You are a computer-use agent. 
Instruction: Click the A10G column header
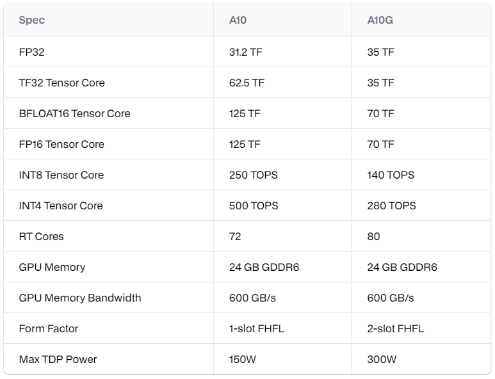click(380, 20)
